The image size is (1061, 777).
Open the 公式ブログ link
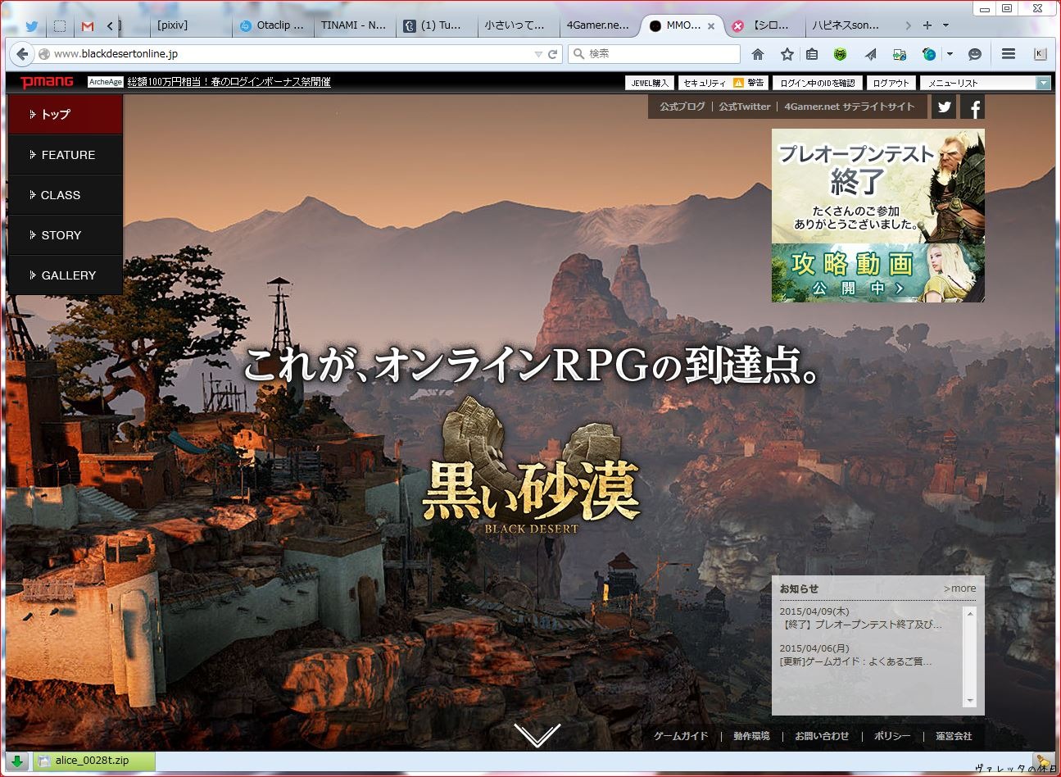click(682, 107)
